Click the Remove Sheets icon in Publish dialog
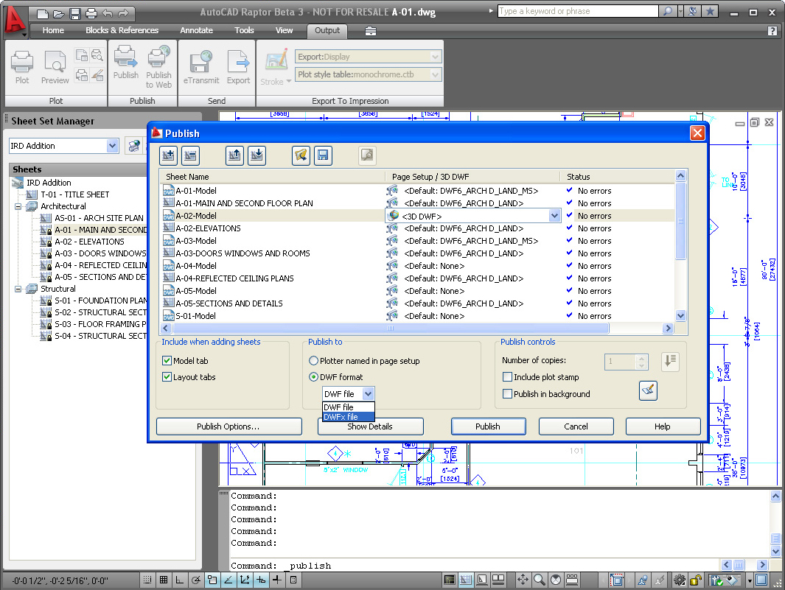 click(x=190, y=155)
